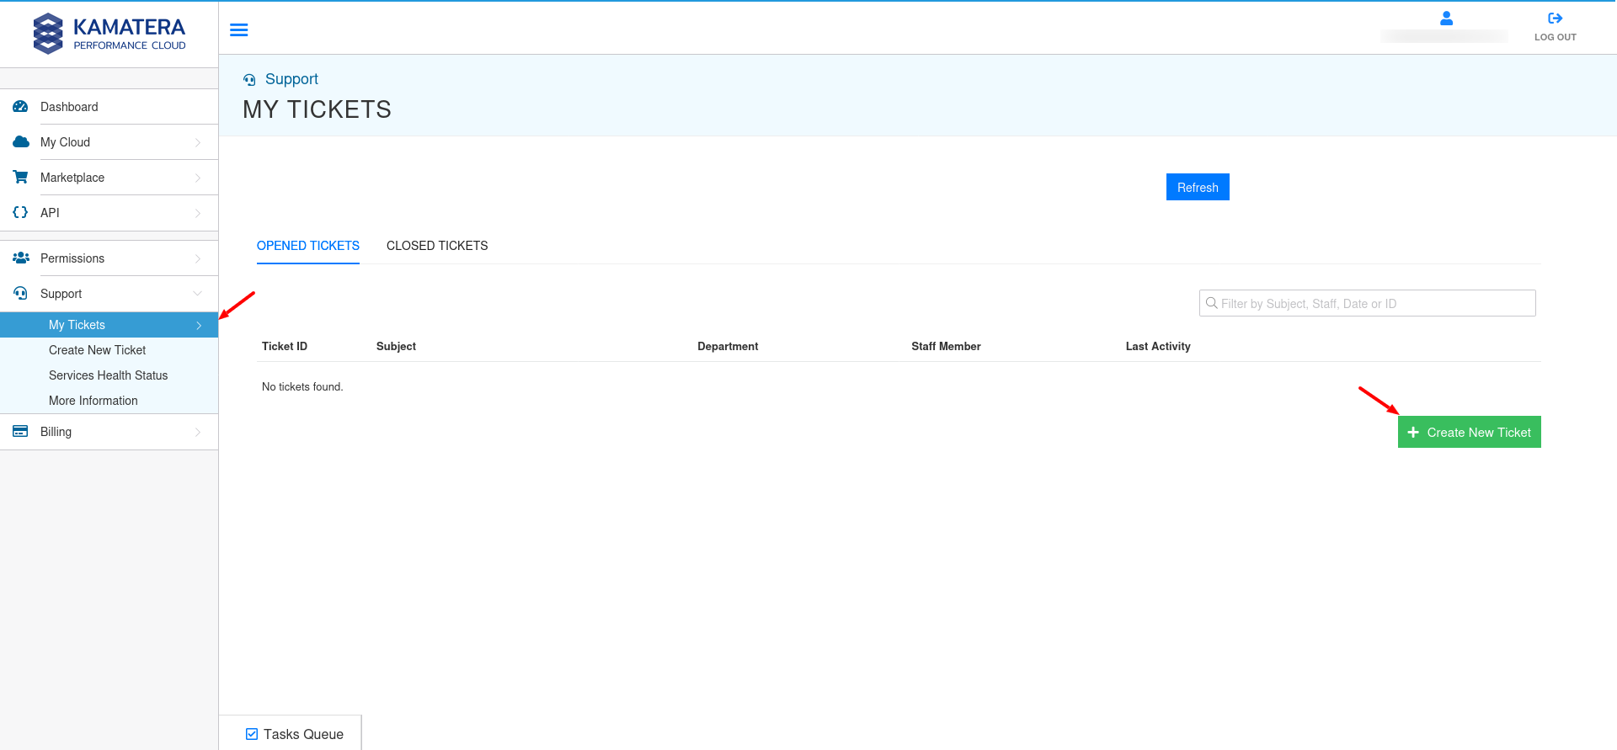The height and width of the screenshot is (750, 1617).
Task: Click the API braces icon
Action: [x=20, y=213]
